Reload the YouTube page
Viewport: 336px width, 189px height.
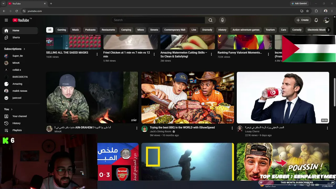(17, 11)
